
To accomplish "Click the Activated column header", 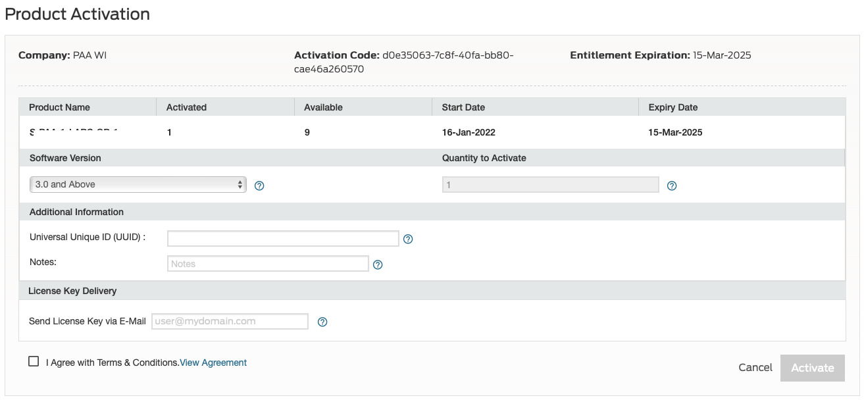I will pyautogui.click(x=186, y=107).
